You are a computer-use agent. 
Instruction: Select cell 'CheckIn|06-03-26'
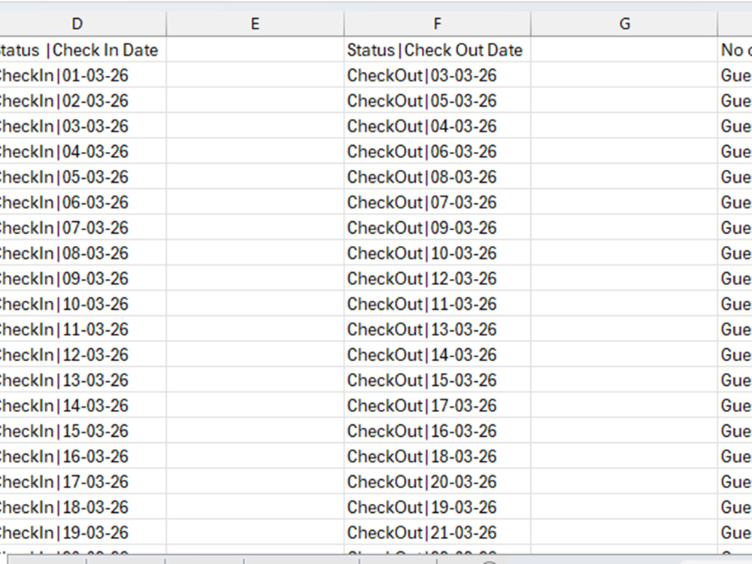coord(83,202)
